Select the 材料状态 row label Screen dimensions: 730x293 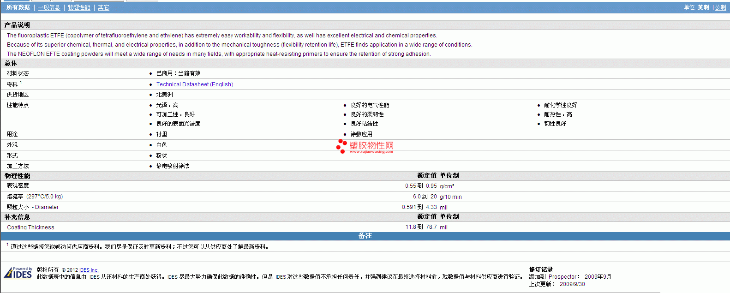pyautogui.click(x=18, y=73)
